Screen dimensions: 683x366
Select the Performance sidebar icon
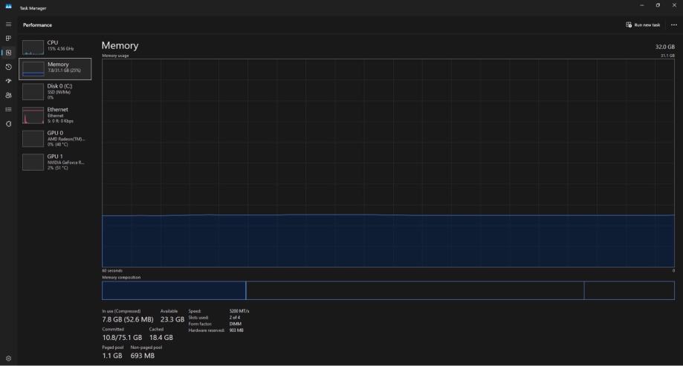click(8, 53)
